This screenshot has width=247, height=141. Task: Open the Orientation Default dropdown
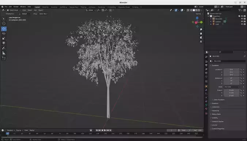(x=25, y=14)
